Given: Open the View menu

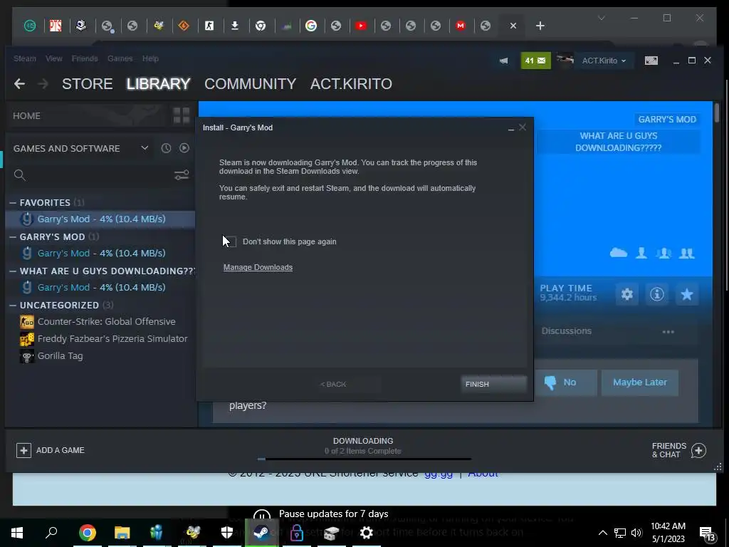Looking at the screenshot, I should 54,58.
